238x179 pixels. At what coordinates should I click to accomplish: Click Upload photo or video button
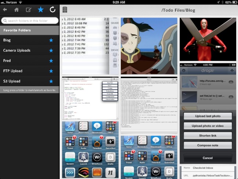tap(208, 126)
